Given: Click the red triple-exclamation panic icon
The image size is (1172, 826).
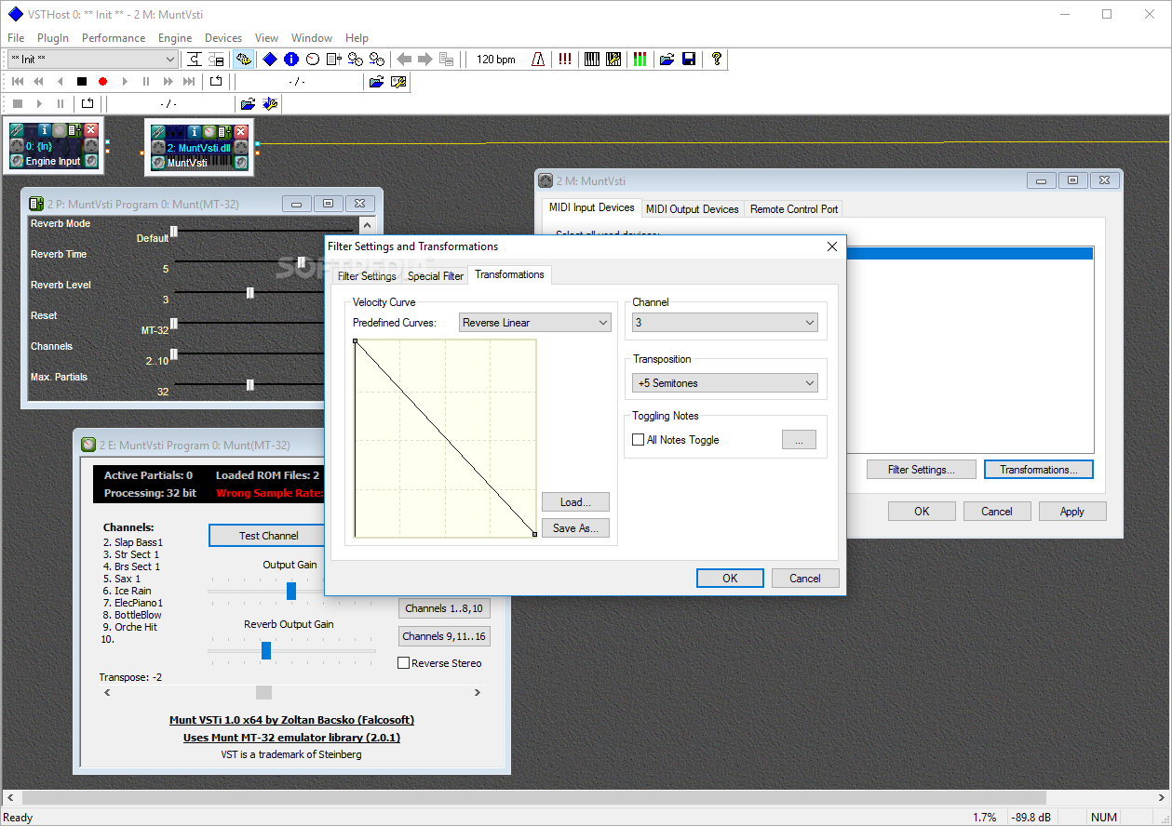Looking at the screenshot, I should click(x=565, y=59).
